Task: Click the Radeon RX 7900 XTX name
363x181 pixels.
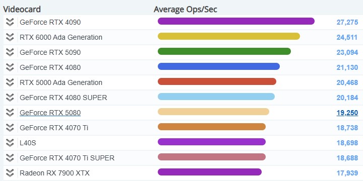Action: click(x=54, y=173)
